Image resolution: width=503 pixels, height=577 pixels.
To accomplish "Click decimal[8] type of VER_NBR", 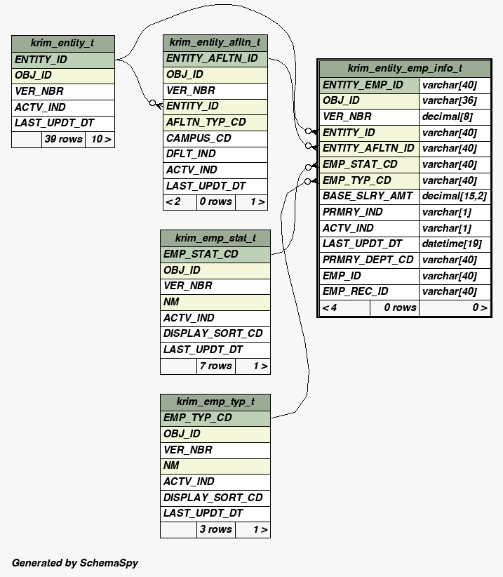I will 455,117.
